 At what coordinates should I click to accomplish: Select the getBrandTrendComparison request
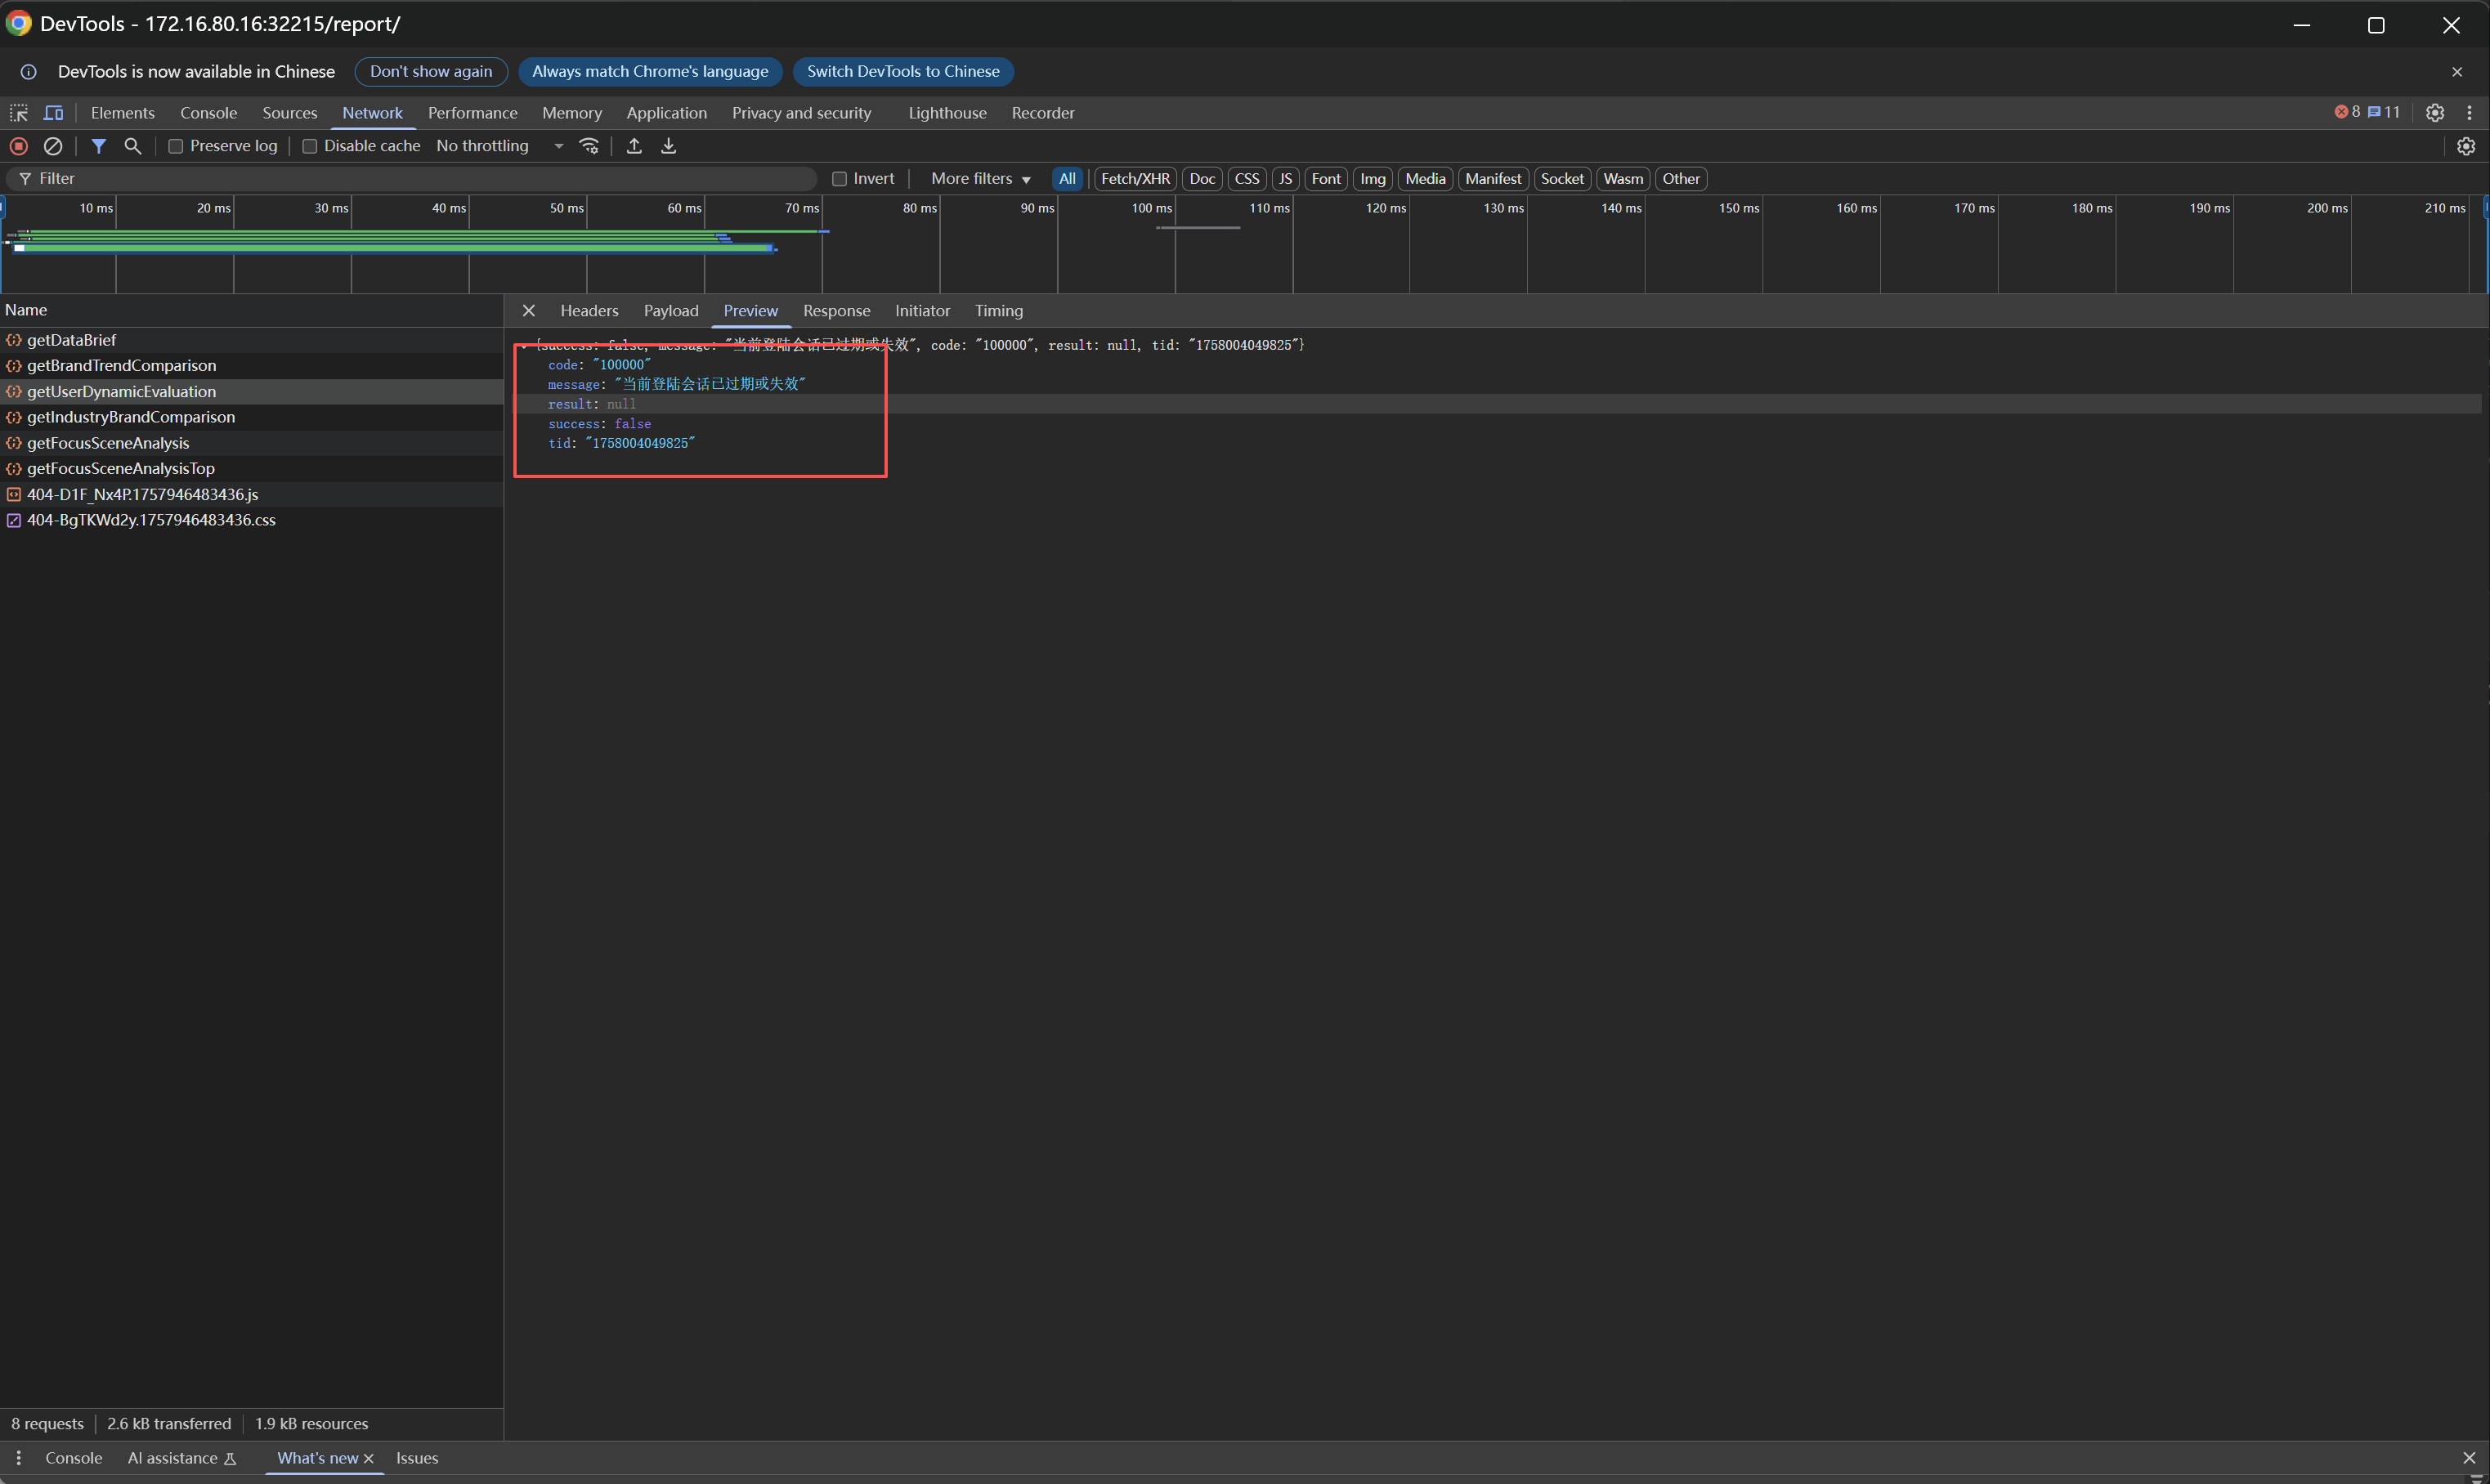[x=251, y=366]
